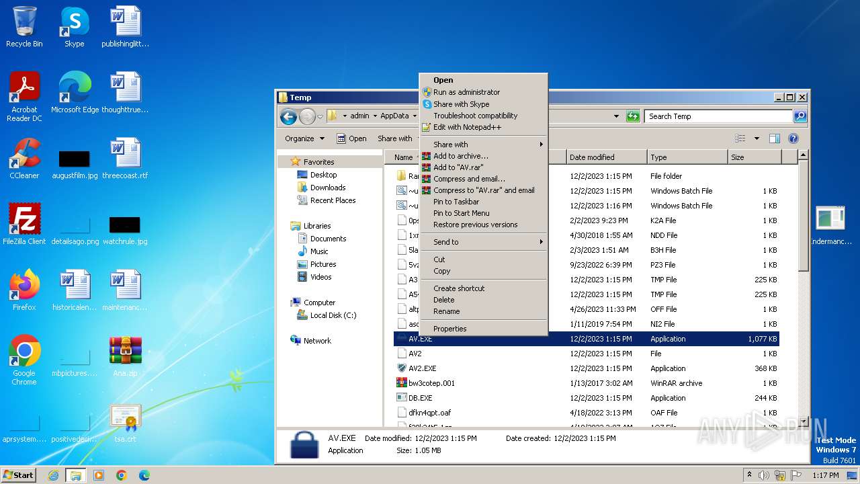
Task: Click the Open toolbar button
Action: pyautogui.click(x=351, y=138)
